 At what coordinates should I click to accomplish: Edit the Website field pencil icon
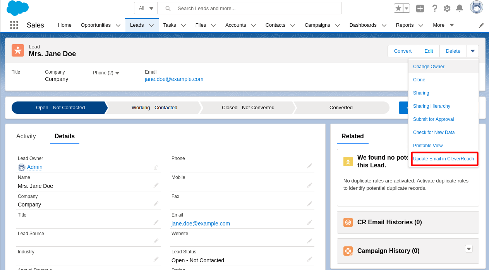310,241
